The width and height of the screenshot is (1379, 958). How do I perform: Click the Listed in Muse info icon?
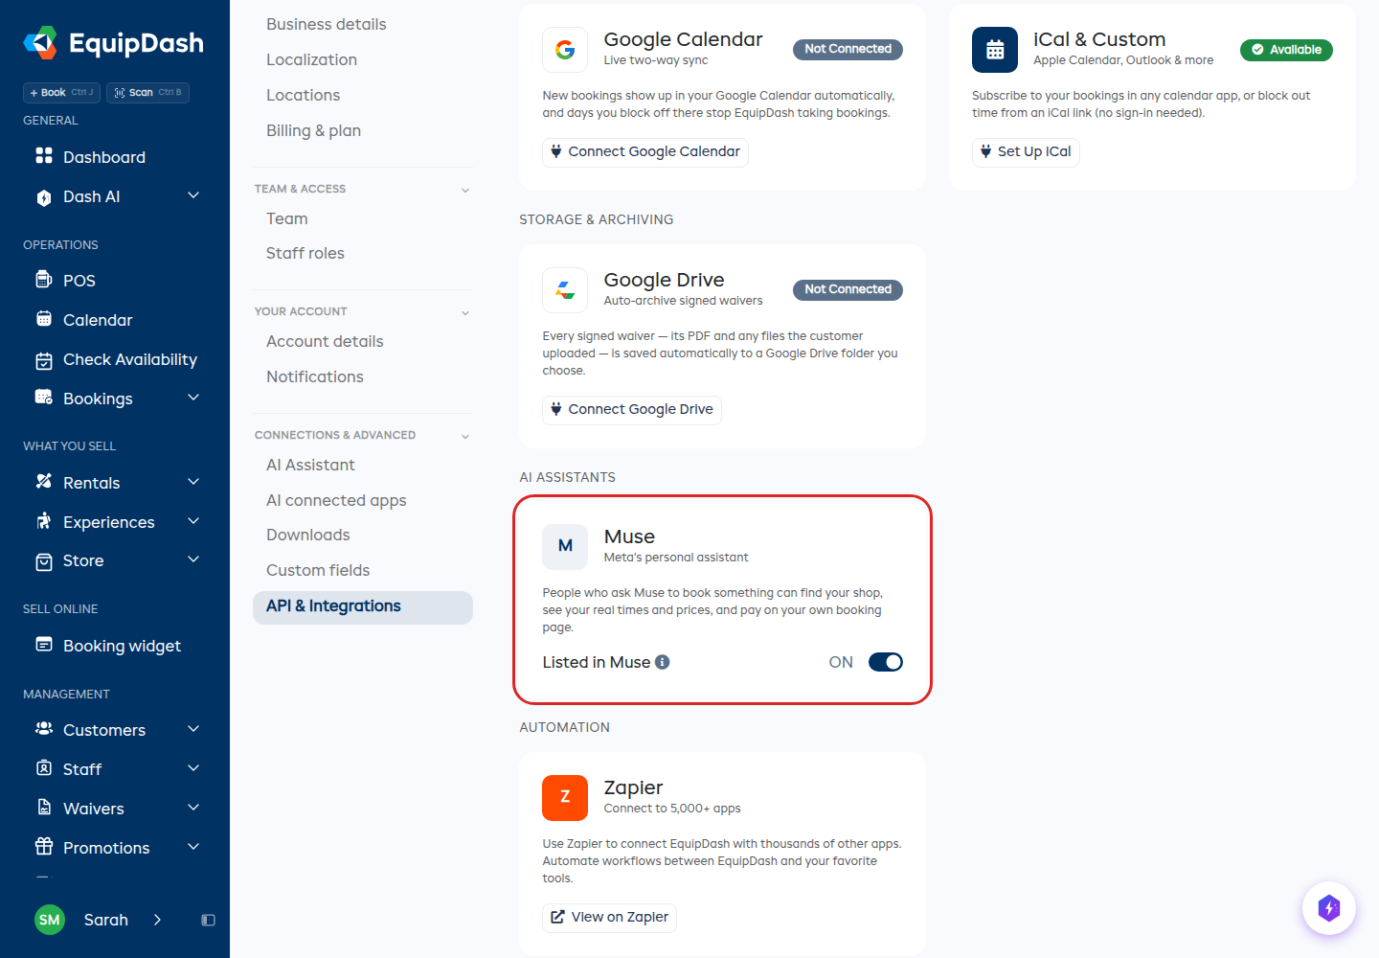[x=663, y=662]
